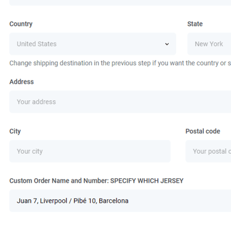Place cursor on the word 'Barcelona'
231x225 pixels.
click(113, 201)
